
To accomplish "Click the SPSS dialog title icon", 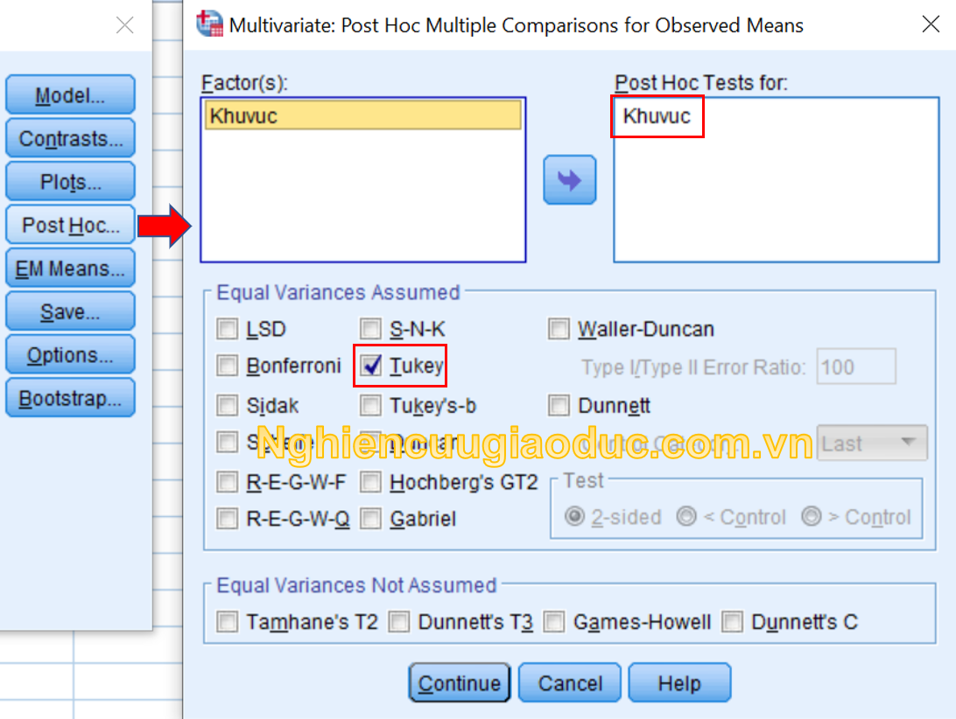I will [209, 25].
